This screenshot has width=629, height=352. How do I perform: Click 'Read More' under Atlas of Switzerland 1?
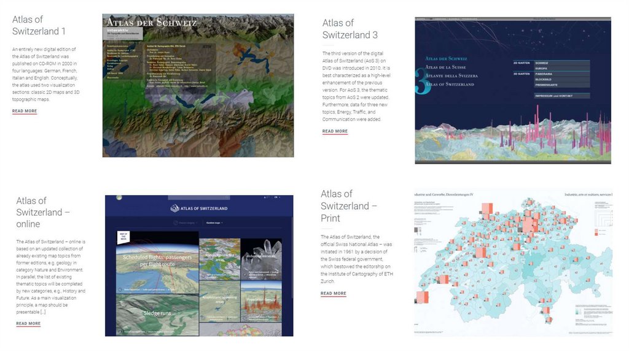25,111
